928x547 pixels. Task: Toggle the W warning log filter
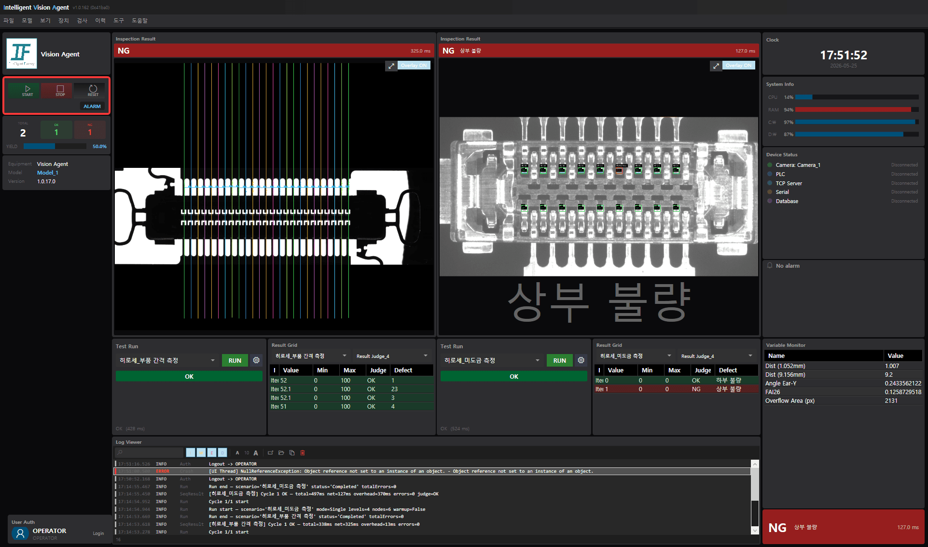(201, 452)
